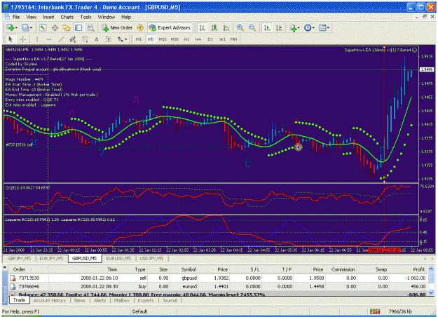Switch to candlestick chart display

(214, 27)
